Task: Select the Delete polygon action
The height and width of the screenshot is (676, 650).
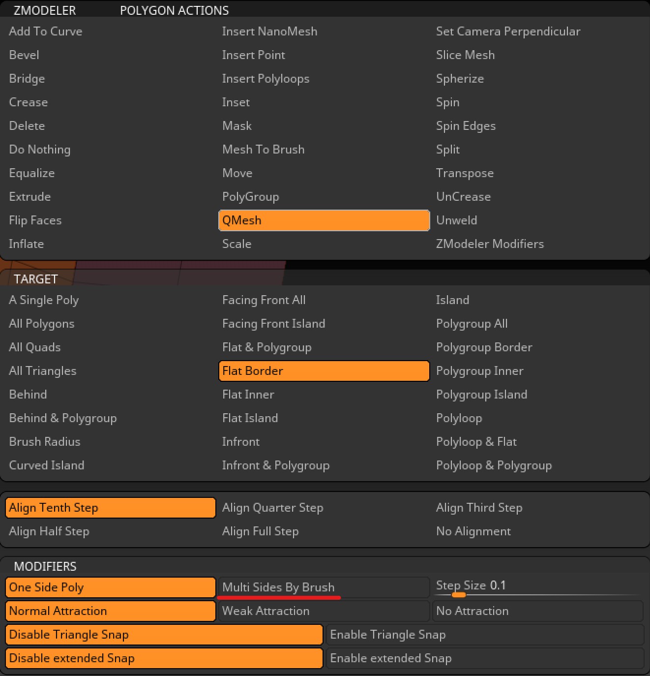Action: click(27, 125)
